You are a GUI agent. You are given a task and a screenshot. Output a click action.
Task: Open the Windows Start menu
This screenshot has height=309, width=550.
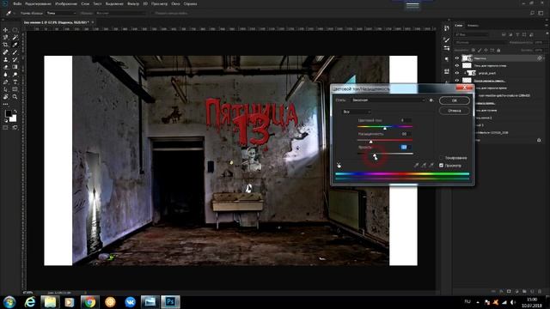tap(9, 301)
